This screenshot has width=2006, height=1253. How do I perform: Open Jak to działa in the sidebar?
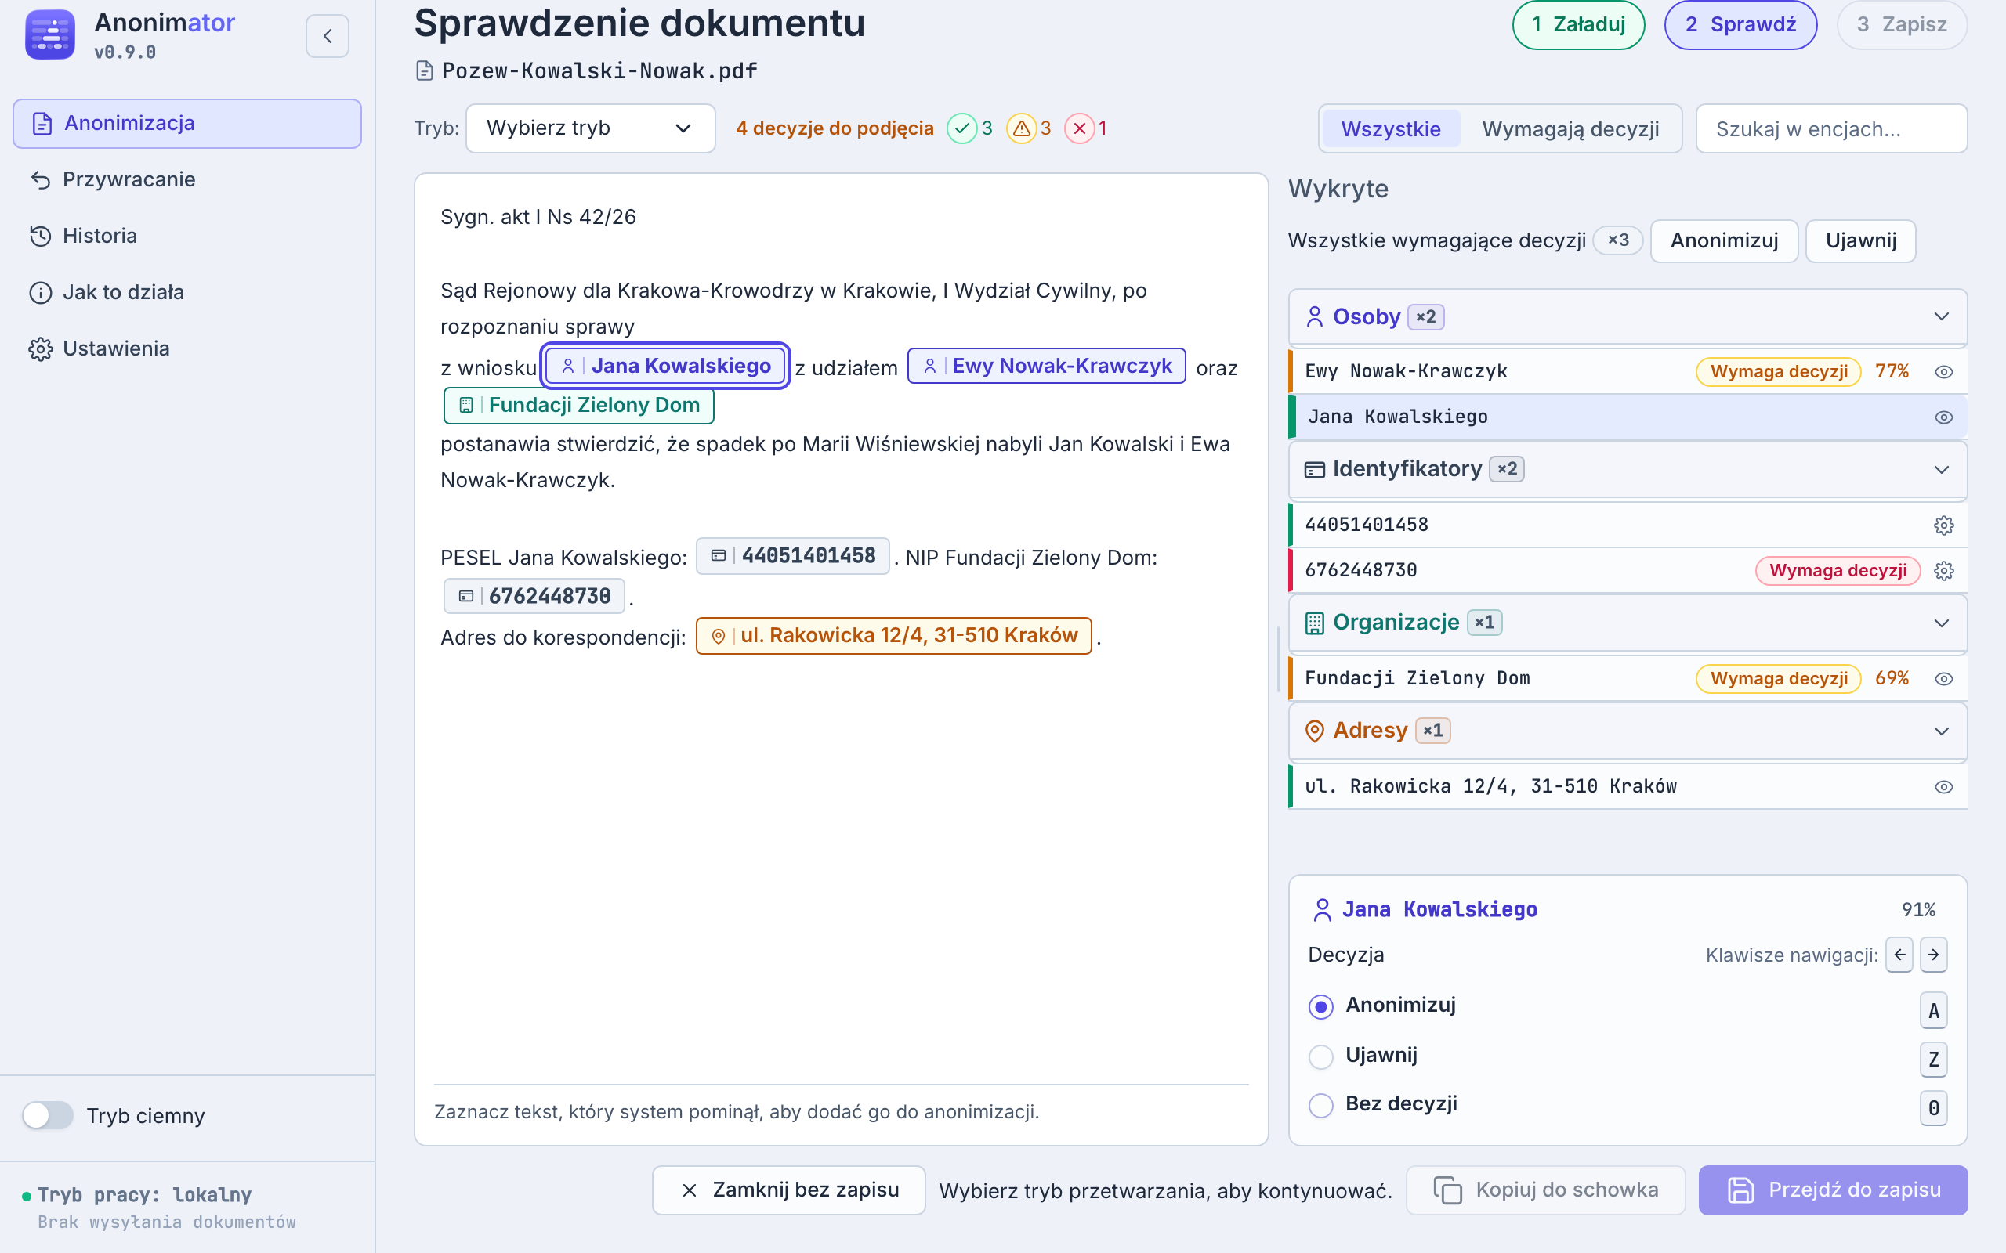[187, 293]
